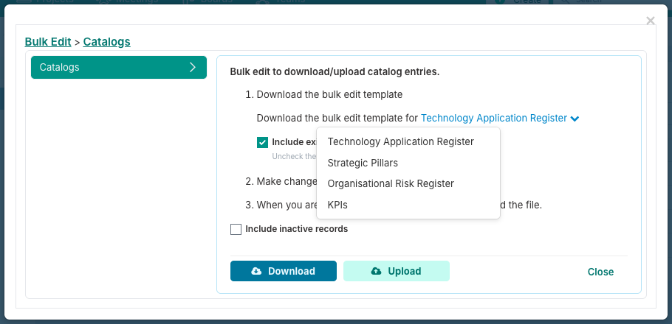This screenshot has width=672, height=324.
Task: Click the right chevron in Catalogs sidebar item
Action: [193, 67]
